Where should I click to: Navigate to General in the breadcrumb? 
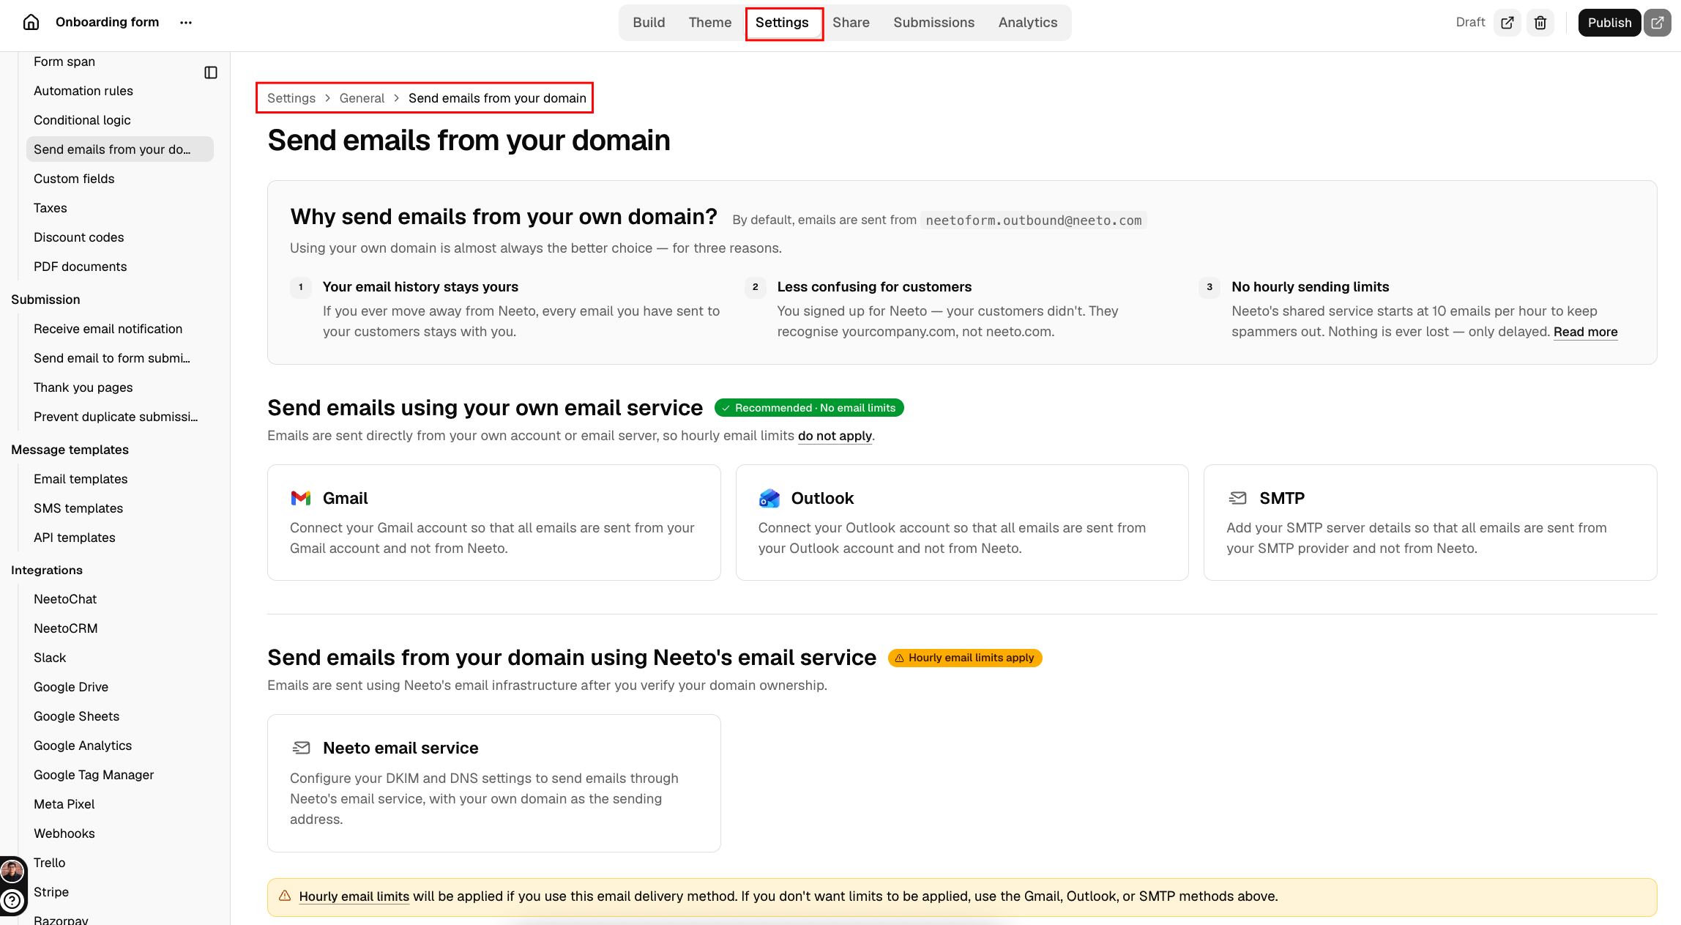click(x=362, y=98)
